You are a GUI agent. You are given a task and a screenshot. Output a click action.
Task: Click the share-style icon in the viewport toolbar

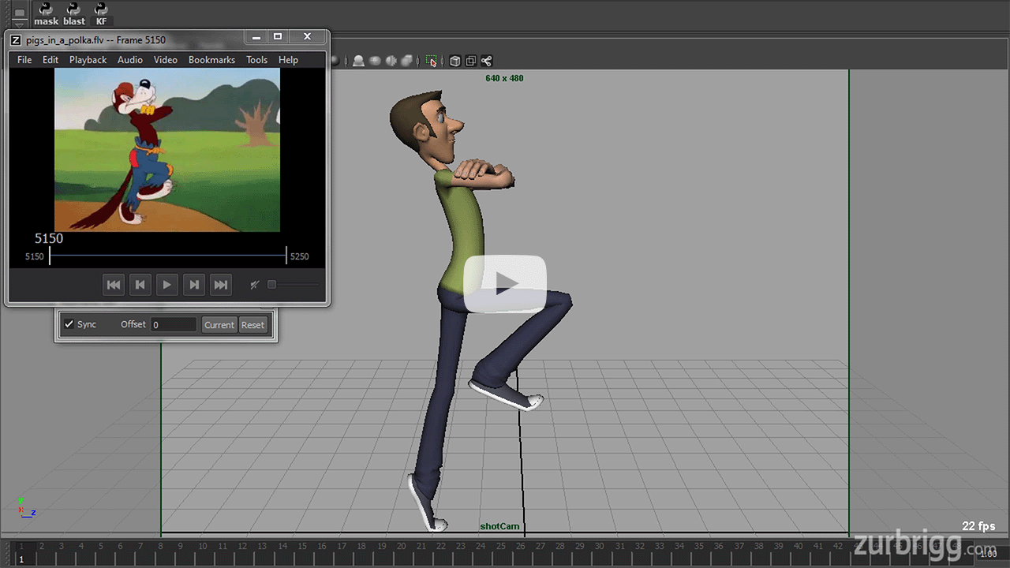486,61
